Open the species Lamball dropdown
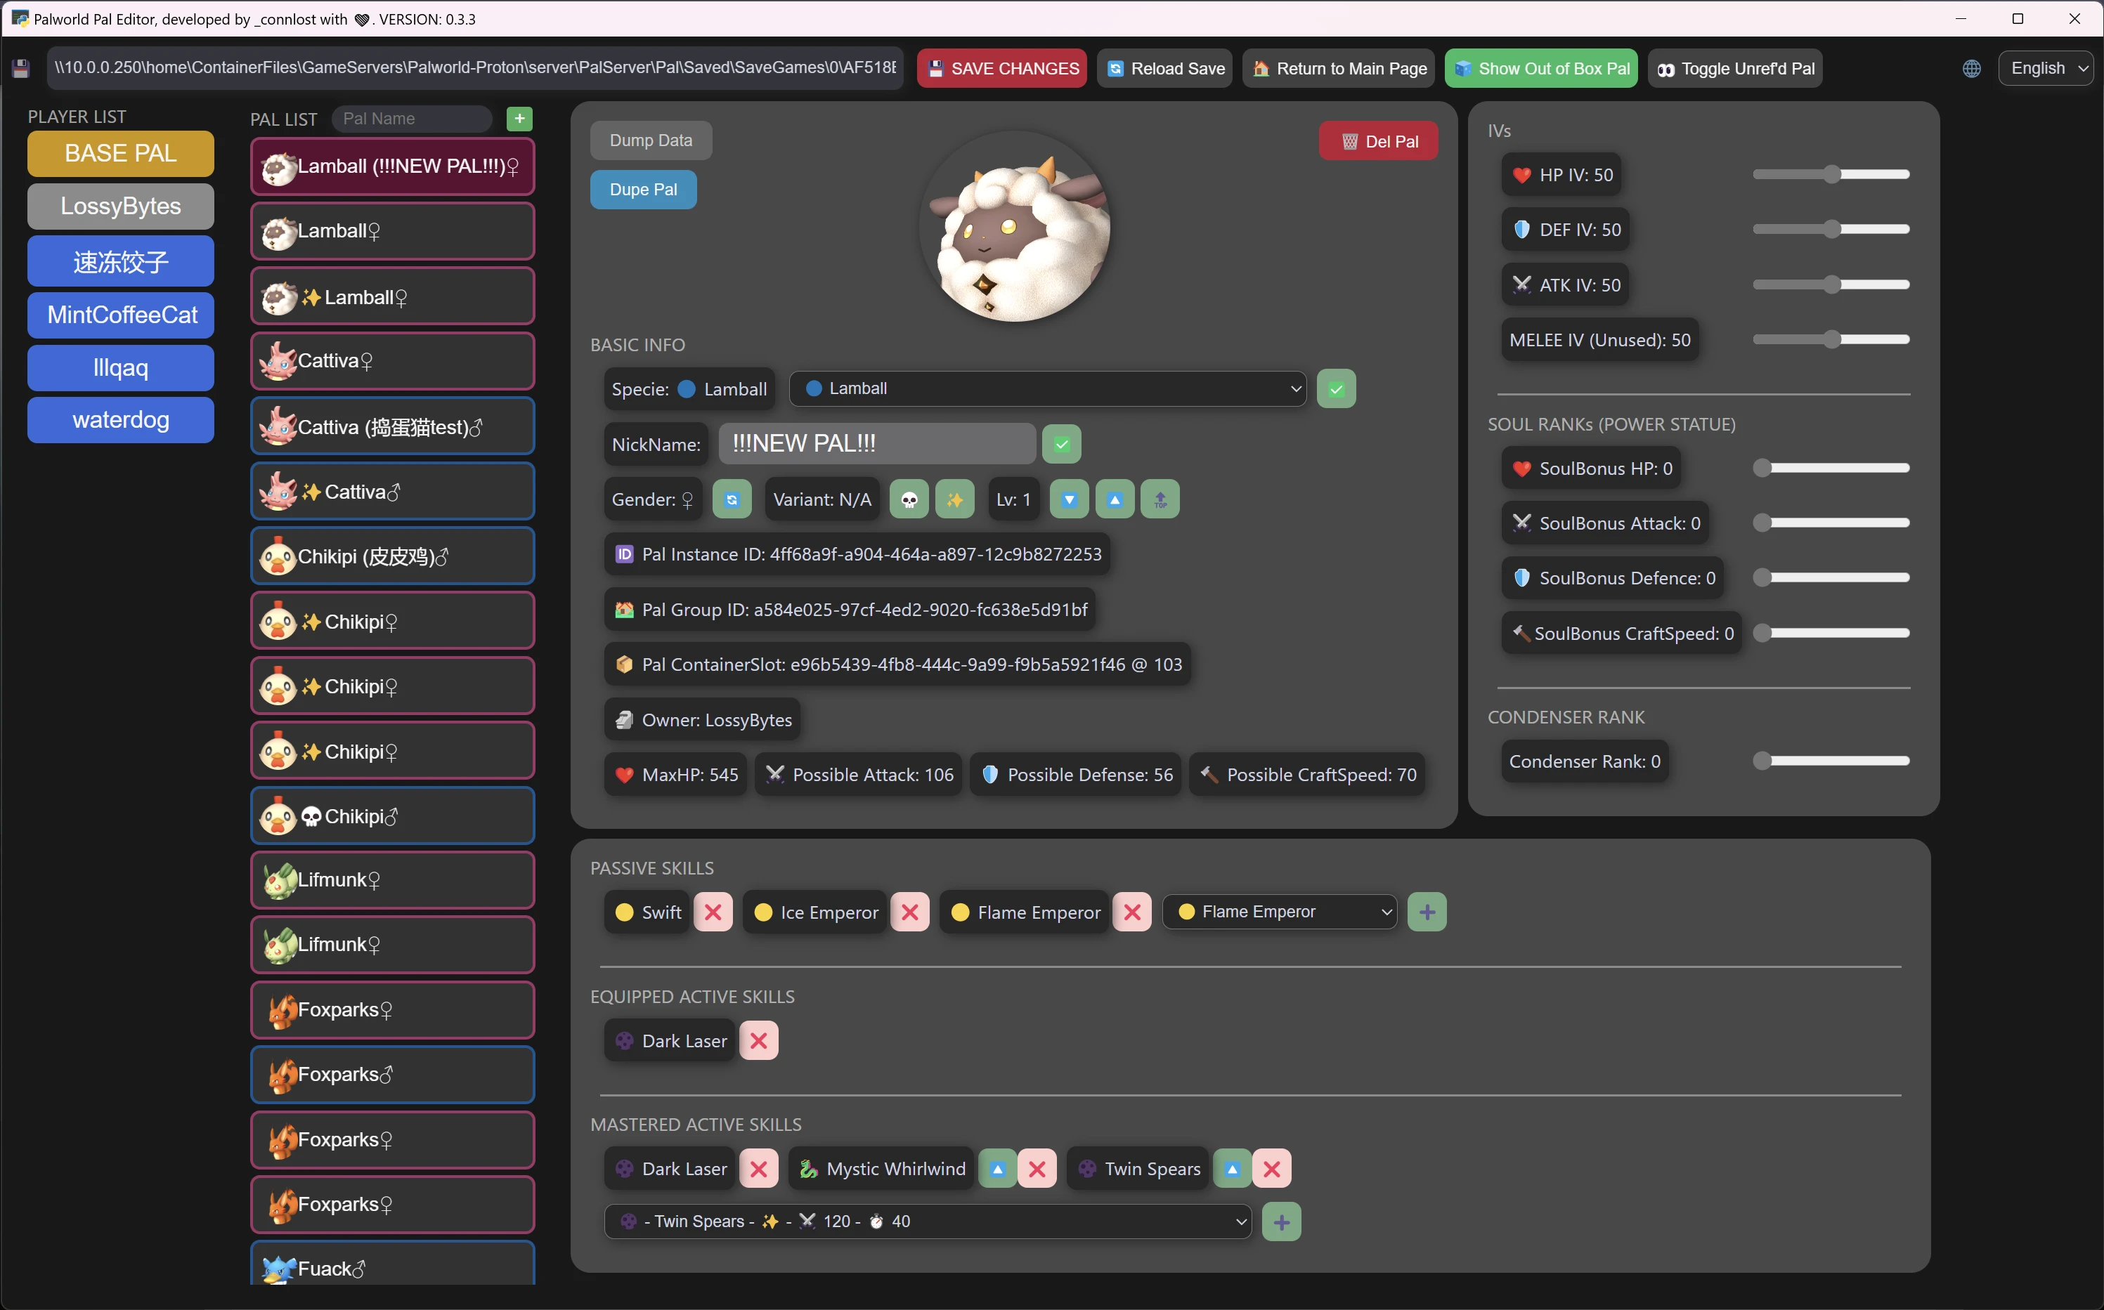 (x=1048, y=389)
